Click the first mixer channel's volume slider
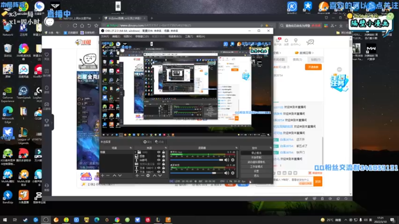 (x=197, y=160)
